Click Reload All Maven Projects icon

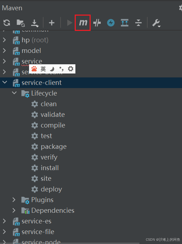coord(7,23)
